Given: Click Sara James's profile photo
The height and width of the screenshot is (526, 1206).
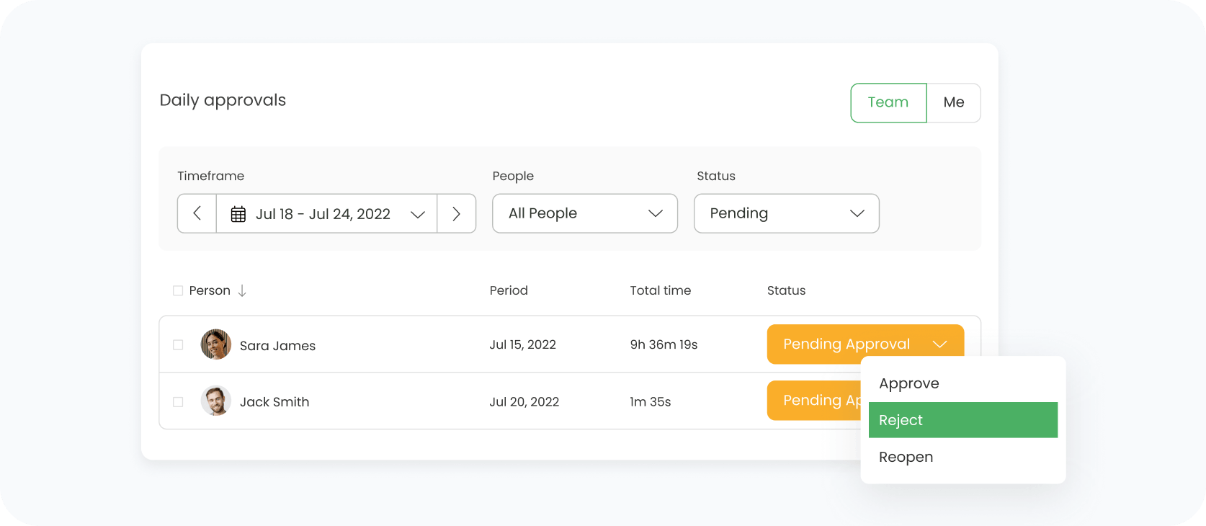Looking at the screenshot, I should click(x=215, y=344).
